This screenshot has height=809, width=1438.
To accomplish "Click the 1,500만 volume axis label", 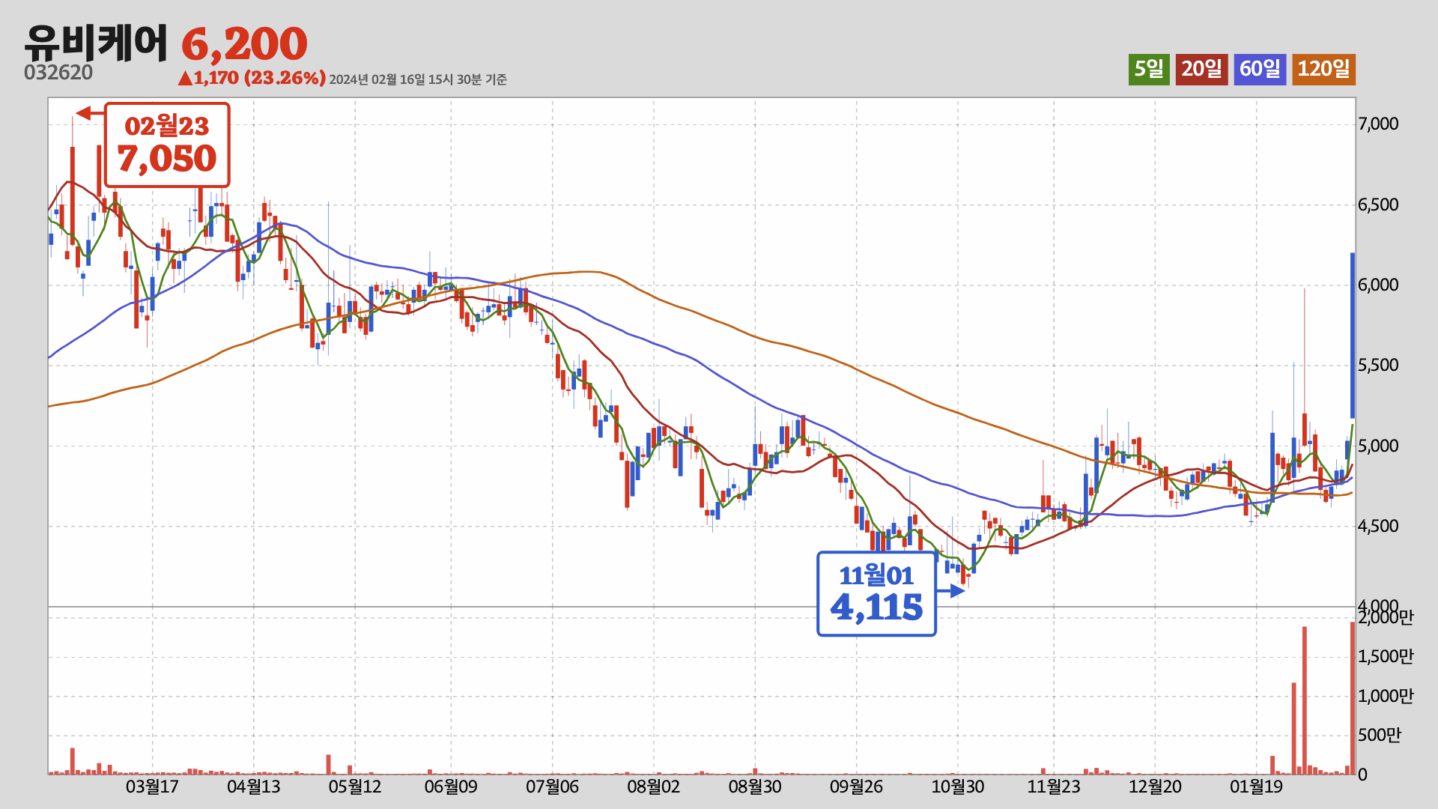I will pos(1386,657).
